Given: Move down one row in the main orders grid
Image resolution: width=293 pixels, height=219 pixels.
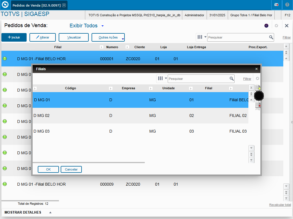Looking at the screenshot, I should [286, 186].
